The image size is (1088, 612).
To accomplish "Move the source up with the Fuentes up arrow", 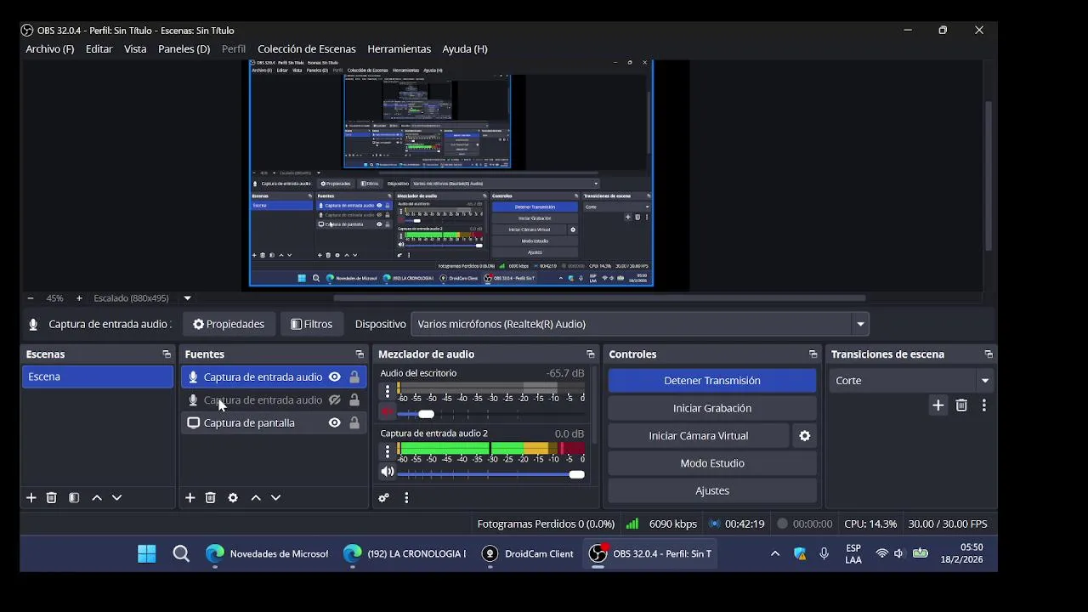I will coord(256,498).
